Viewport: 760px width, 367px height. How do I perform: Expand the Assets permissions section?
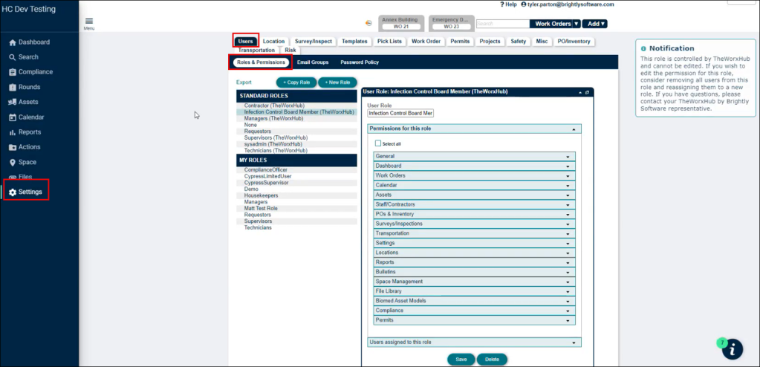475,195
